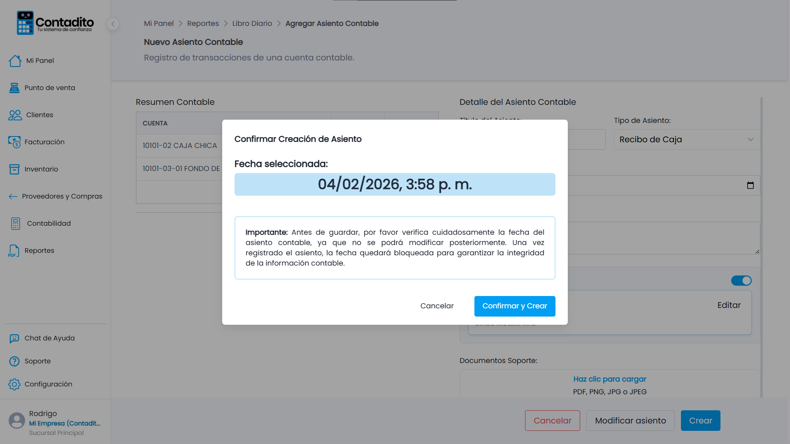
Task: Click the Sucursal Principal label
Action: pos(56,433)
